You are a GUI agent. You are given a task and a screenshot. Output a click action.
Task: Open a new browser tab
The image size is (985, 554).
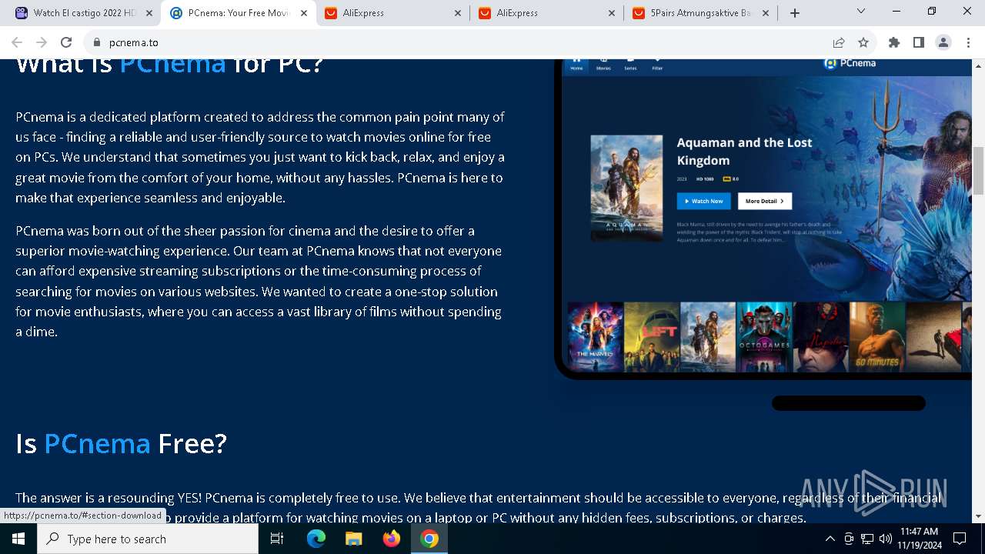click(795, 13)
